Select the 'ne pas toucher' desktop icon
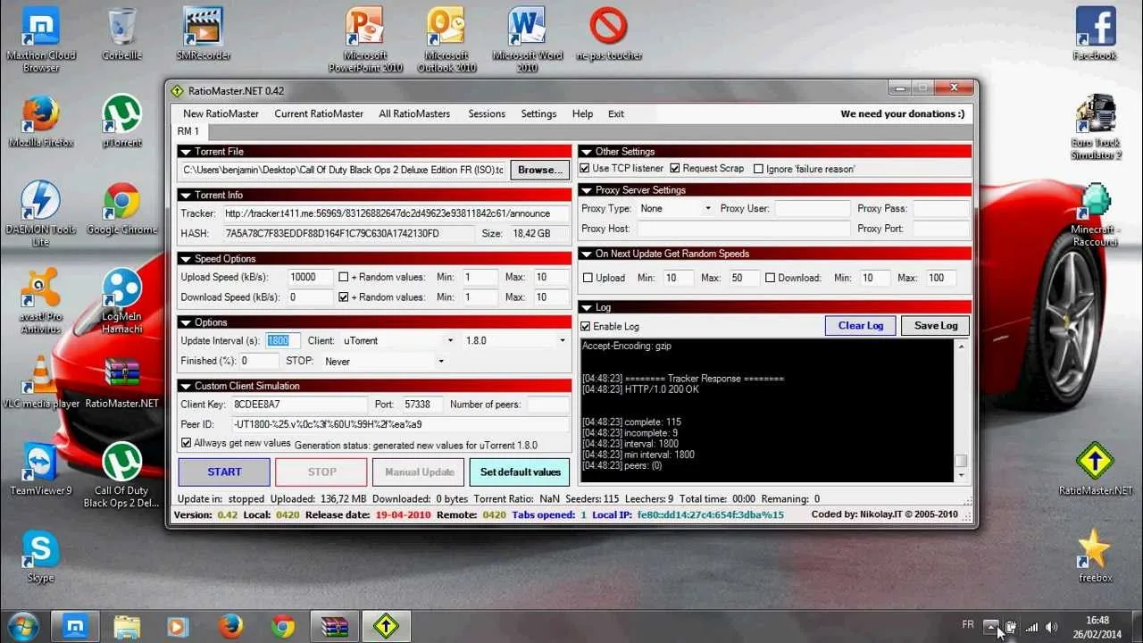Image resolution: width=1143 pixels, height=643 pixels. tap(609, 36)
